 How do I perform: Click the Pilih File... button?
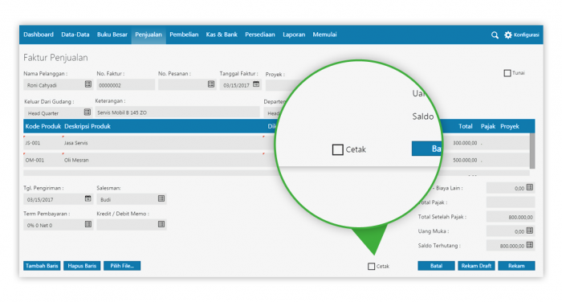[122, 266]
